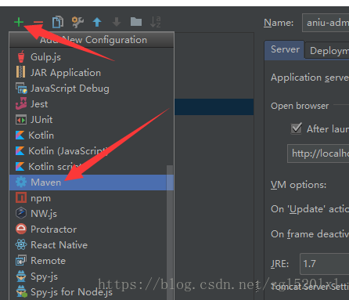
Task: Choose the Gulp.js configuration entry
Action: click(92, 57)
